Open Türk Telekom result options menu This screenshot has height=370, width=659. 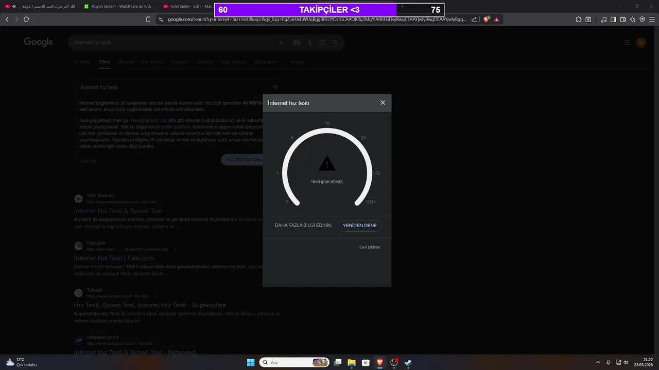coord(163,202)
